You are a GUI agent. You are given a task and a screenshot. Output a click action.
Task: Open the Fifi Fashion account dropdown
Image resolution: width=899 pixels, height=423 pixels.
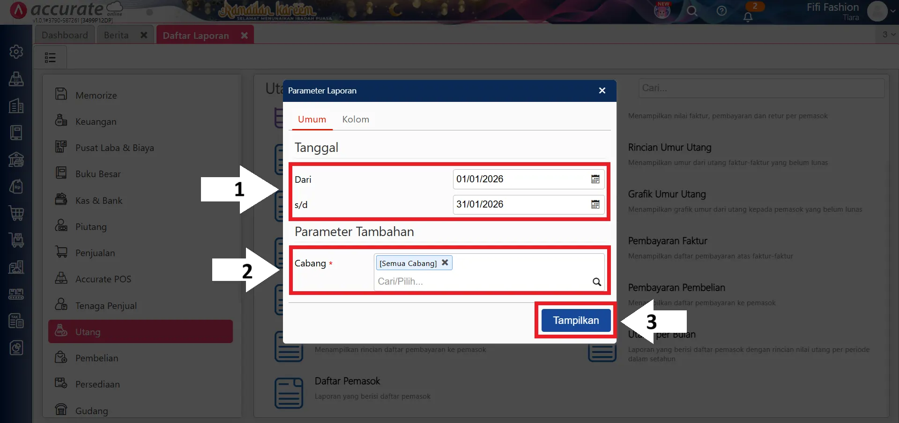pos(880,11)
